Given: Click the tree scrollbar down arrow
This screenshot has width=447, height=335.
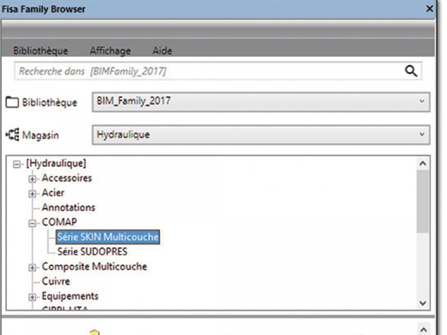Looking at the screenshot, I should point(423,303).
